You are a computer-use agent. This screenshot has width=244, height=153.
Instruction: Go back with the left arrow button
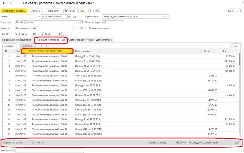4,3
